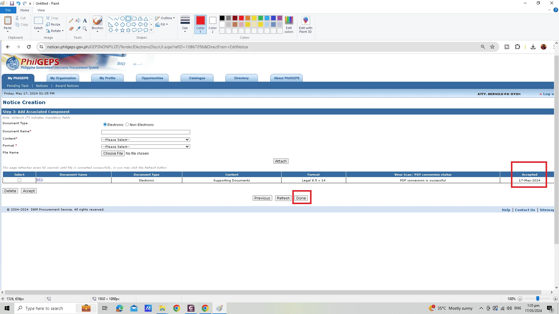The image size is (559, 314).
Task: Pick the Oval shape
Action: (123, 18)
